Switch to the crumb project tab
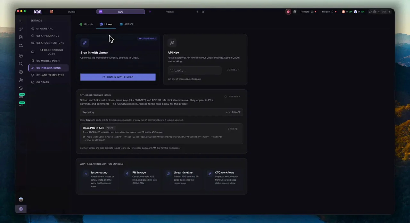The width and height of the screenshot is (410, 223). (x=71, y=12)
